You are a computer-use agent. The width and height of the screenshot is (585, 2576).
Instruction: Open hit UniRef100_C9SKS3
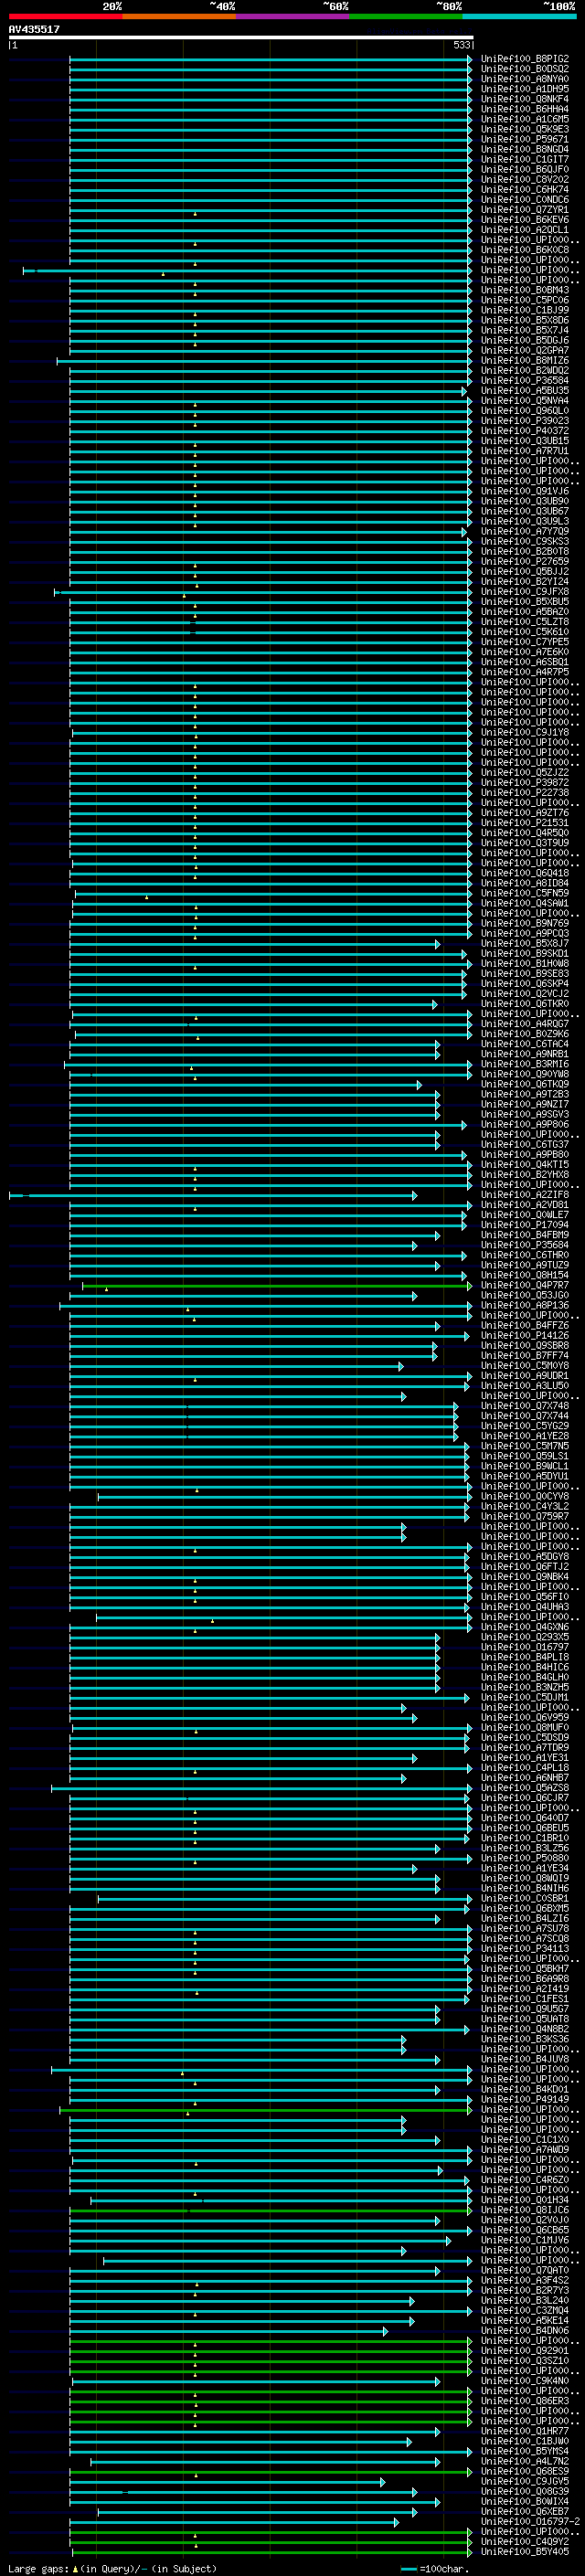tap(524, 541)
